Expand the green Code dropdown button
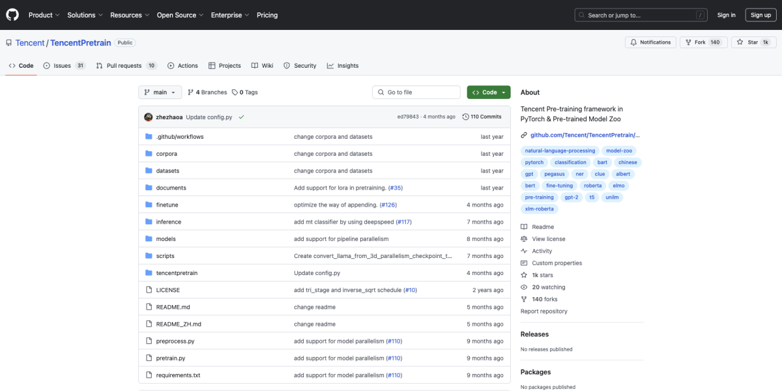Viewport: 782px width, 391px height. [488, 93]
